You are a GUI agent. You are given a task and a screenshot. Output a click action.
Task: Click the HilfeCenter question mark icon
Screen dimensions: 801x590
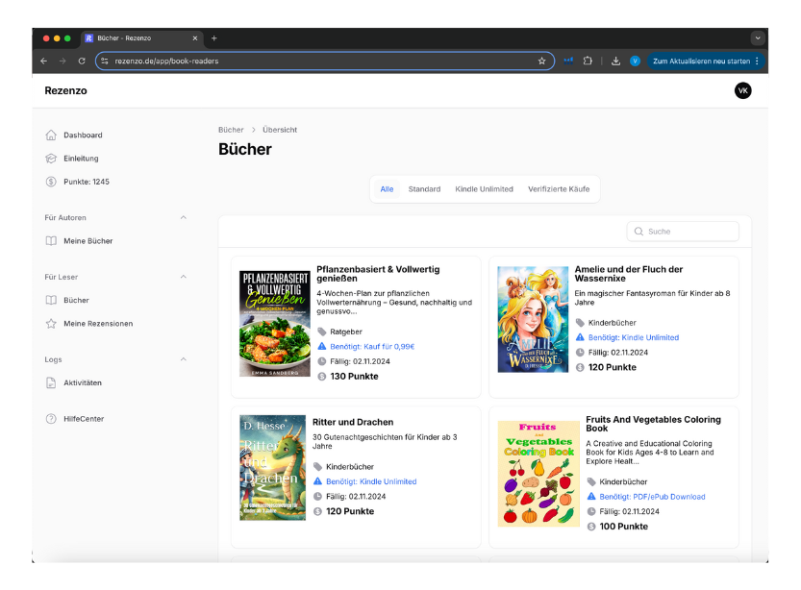point(51,419)
